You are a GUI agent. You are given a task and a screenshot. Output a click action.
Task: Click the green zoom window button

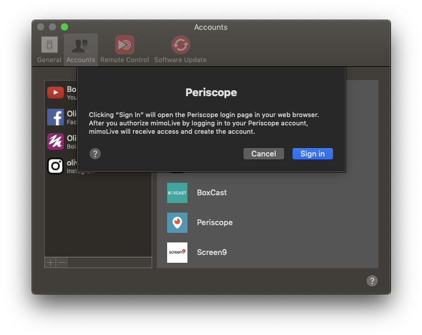tap(64, 27)
